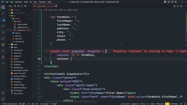
Task: Click line number 16 in the gutter
Action: tap(39, 59)
